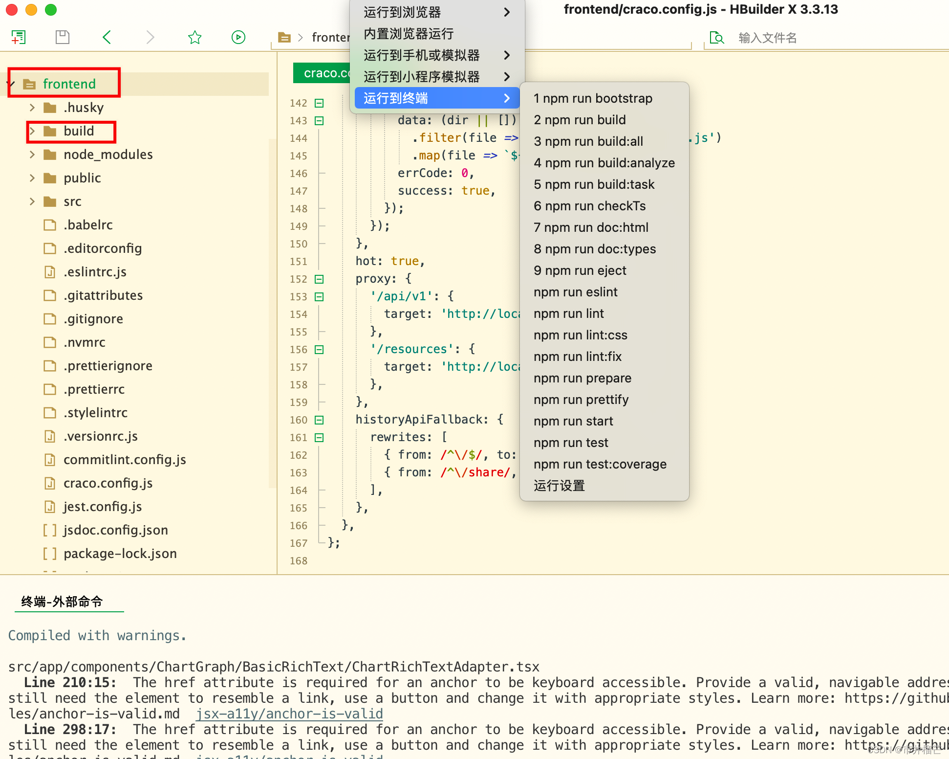Screen dimensions: 949x759
Task: Toggle code fold at line 152
Action: [x=319, y=279]
